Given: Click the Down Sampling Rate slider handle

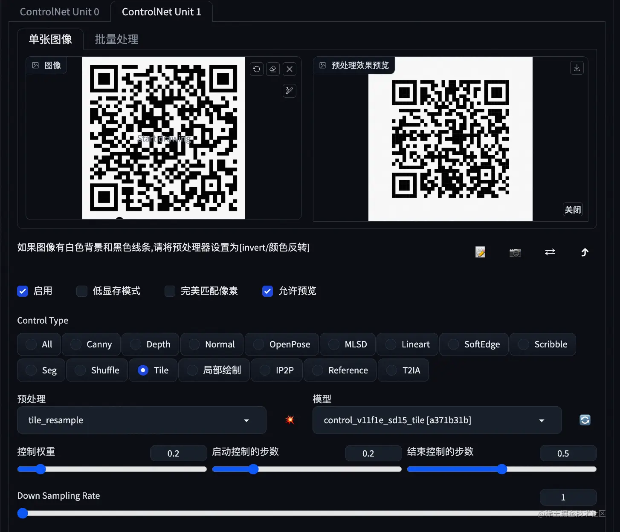Looking at the screenshot, I should [23, 513].
